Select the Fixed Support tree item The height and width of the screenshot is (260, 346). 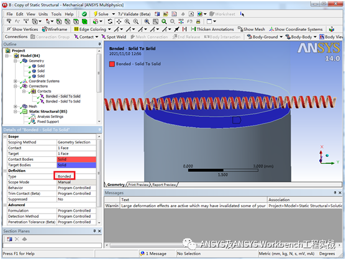click(x=48, y=122)
